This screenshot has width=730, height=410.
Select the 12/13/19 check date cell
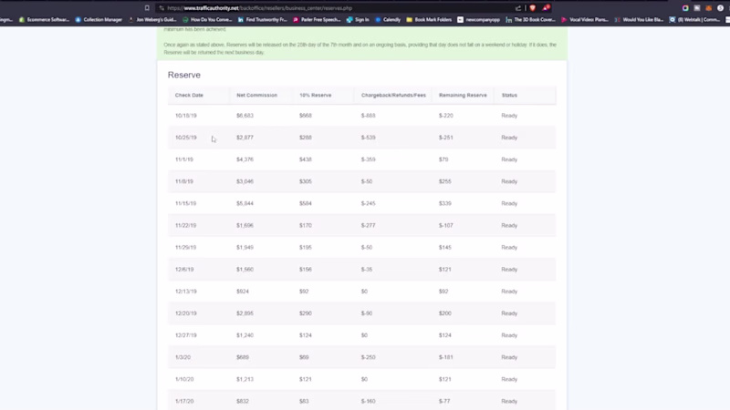[x=186, y=291]
